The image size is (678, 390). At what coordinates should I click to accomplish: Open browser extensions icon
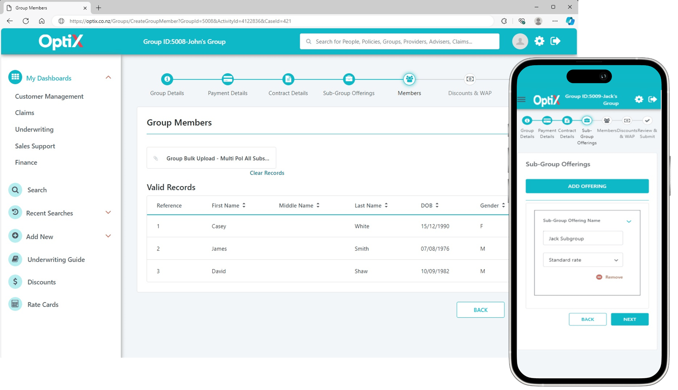pyautogui.click(x=504, y=21)
